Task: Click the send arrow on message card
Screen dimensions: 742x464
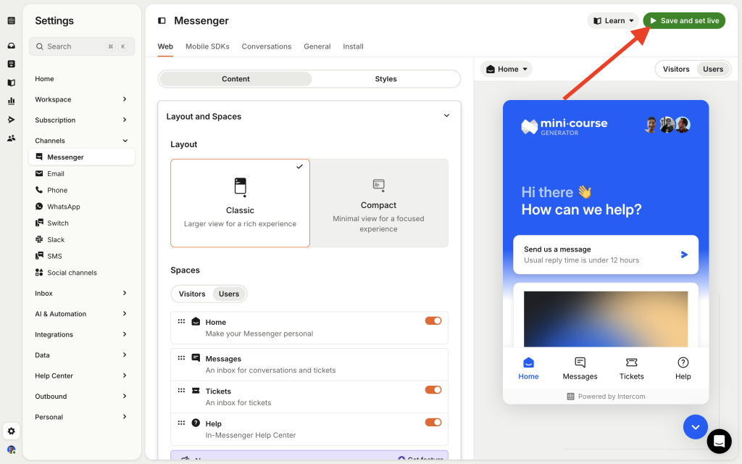Action: click(684, 254)
